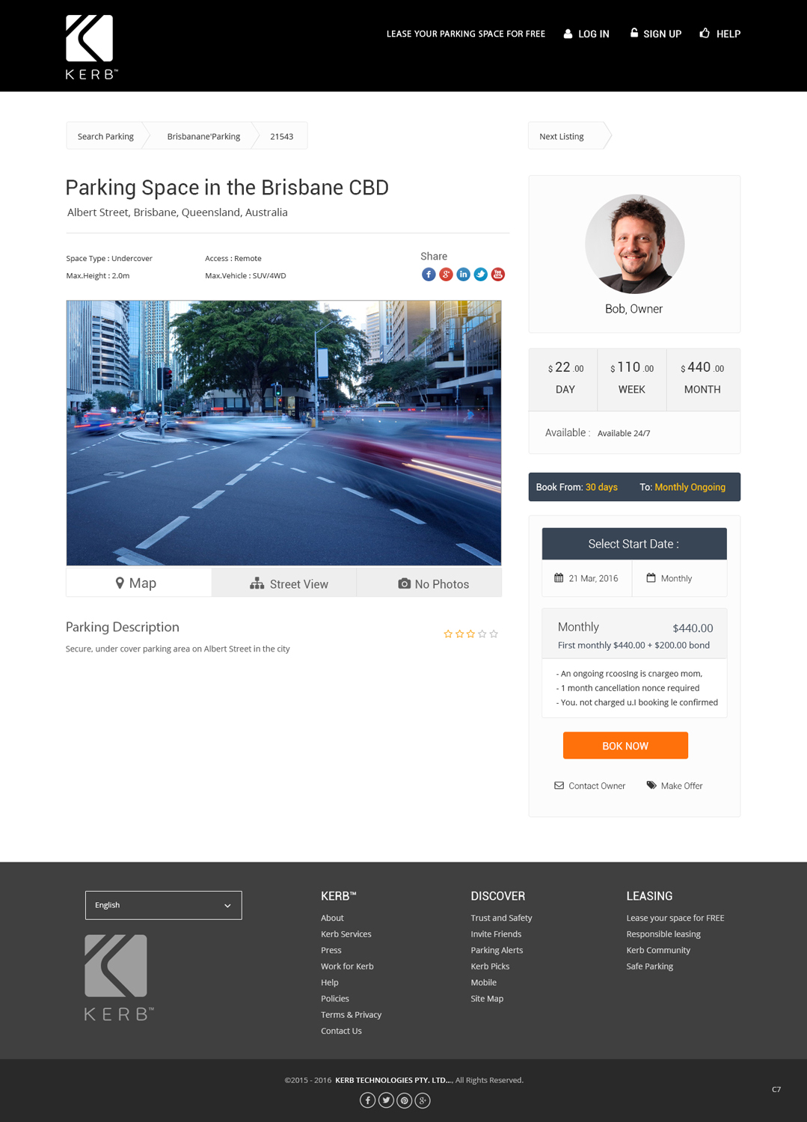Rate parking with fourth star
The height and width of the screenshot is (1122, 807).
(482, 634)
